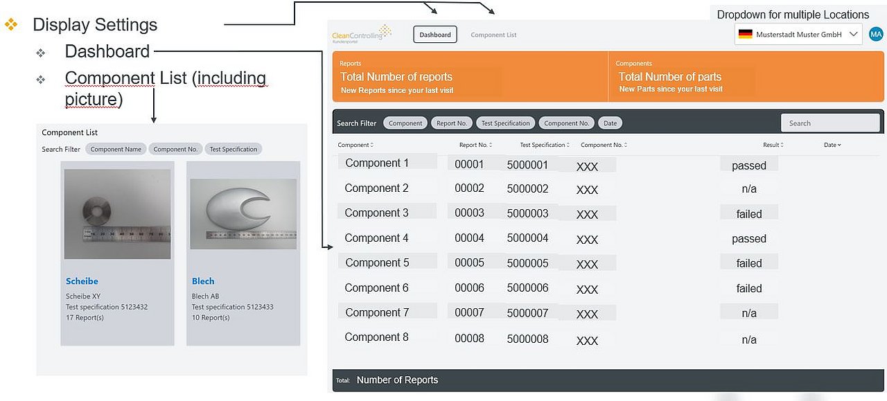Expand the Musterstadt Muster GmbH location dropdown
Screen dimensions: 887x401
(x=853, y=34)
